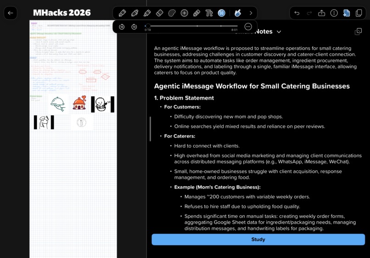The width and height of the screenshot is (370, 258).
Task: Select the Lasso selection tool
Action: coord(172,13)
